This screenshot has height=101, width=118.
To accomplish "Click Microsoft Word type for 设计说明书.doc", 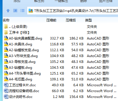I will 102,97.
